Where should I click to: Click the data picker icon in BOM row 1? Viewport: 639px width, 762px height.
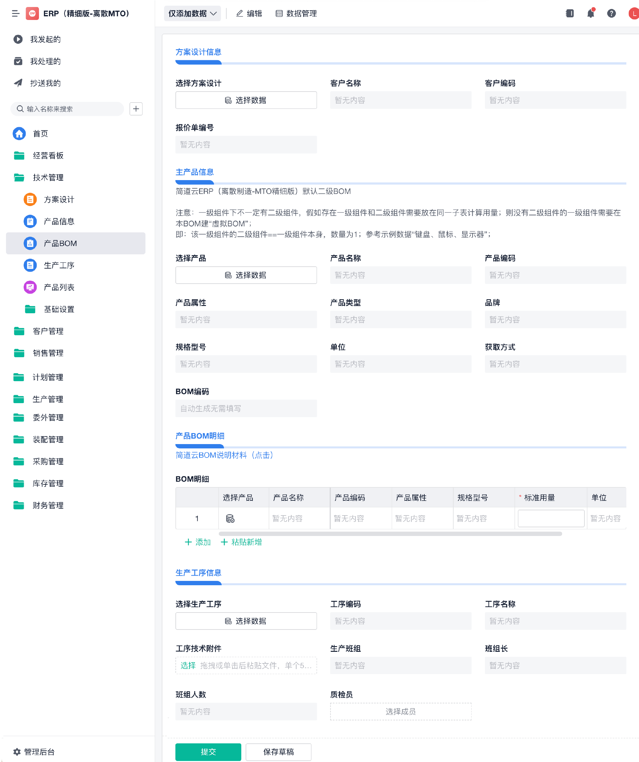point(230,519)
